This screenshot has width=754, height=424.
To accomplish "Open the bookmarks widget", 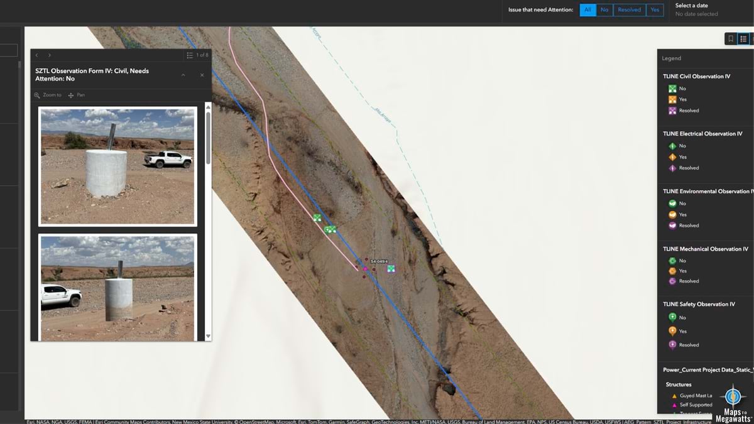I will click(x=731, y=39).
